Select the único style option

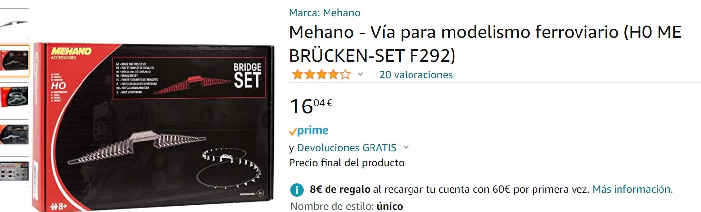coord(390,206)
